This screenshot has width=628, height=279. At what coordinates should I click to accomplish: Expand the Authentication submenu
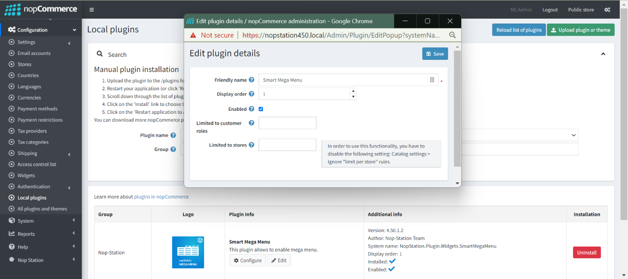coord(69,187)
